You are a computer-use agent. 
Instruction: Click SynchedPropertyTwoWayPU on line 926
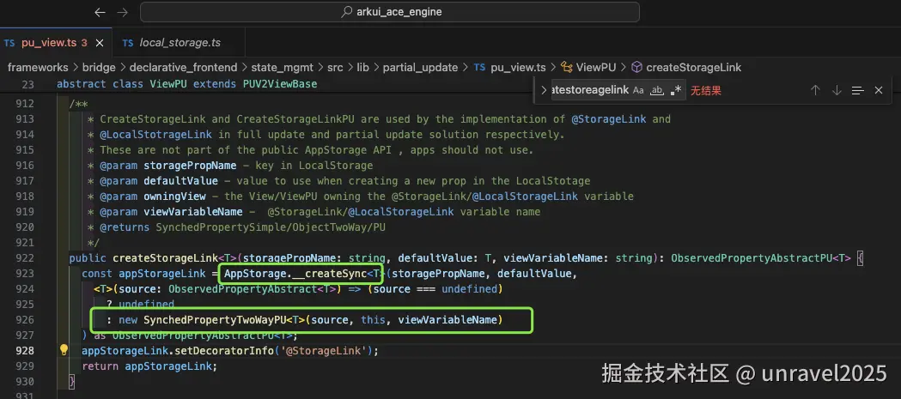pyautogui.click(x=215, y=320)
